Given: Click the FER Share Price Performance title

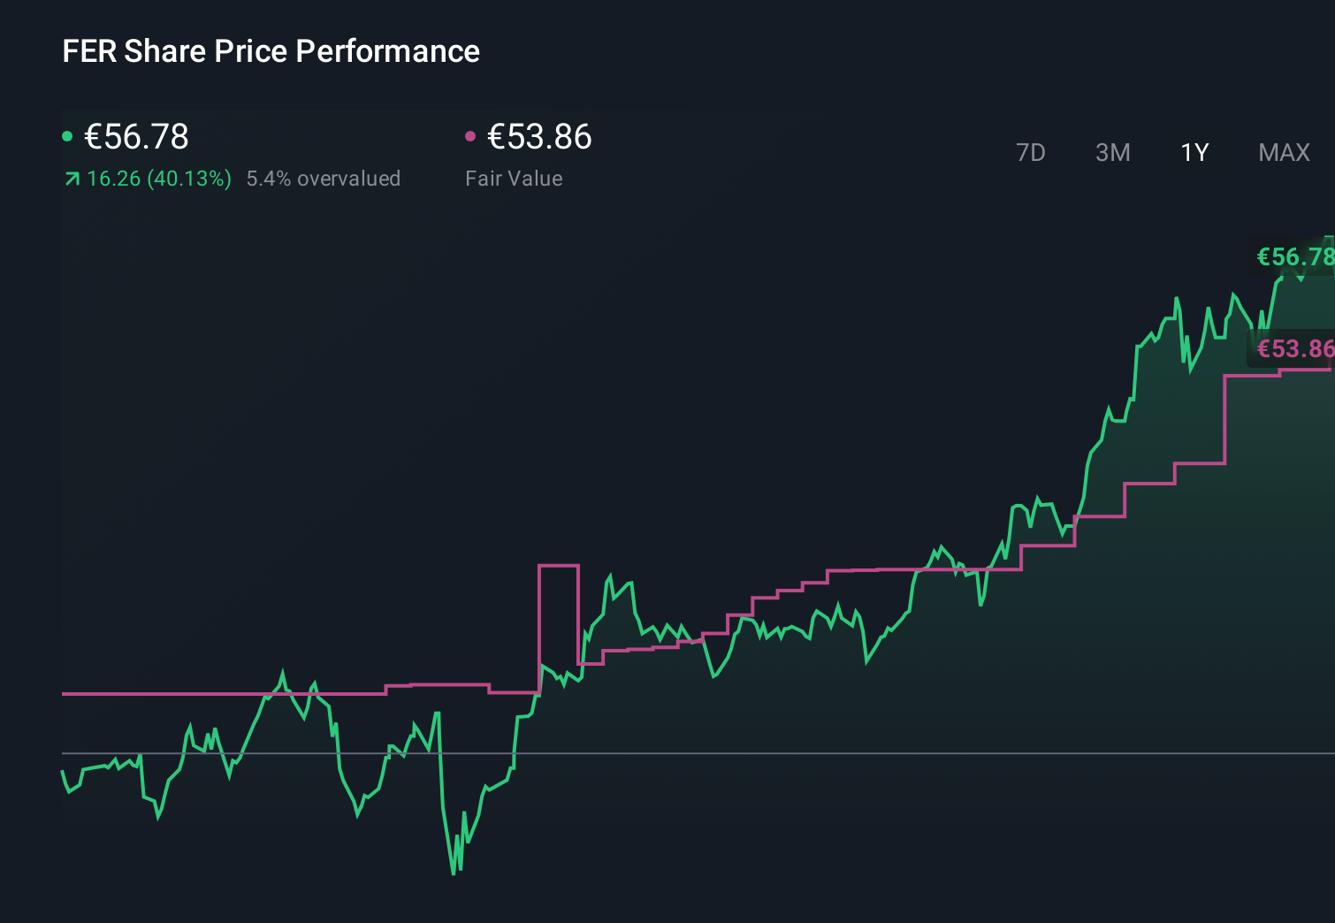Looking at the screenshot, I should (x=271, y=51).
